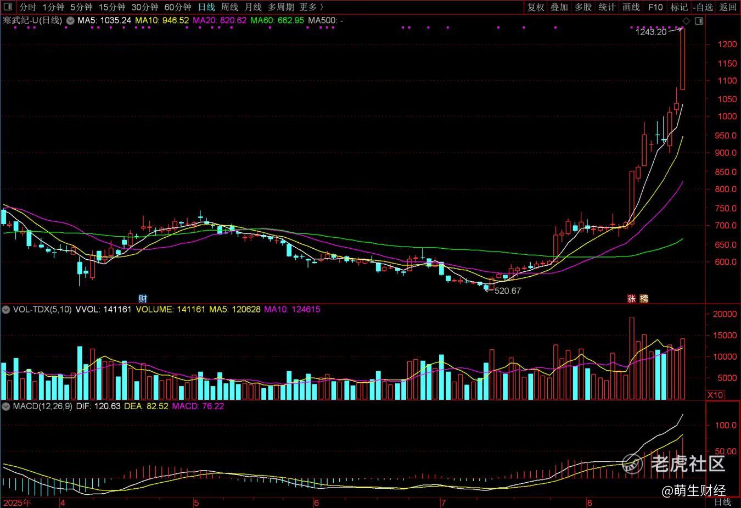Screen dimensions: 741x508
Task: Toggle the left sidebar panel icon
Action: coord(8,7)
